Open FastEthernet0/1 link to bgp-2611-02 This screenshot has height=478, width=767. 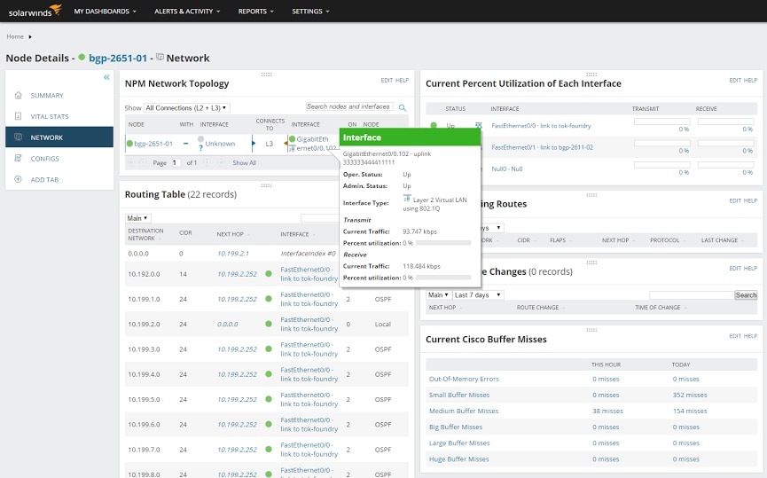pyautogui.click(x=542, y=147)
